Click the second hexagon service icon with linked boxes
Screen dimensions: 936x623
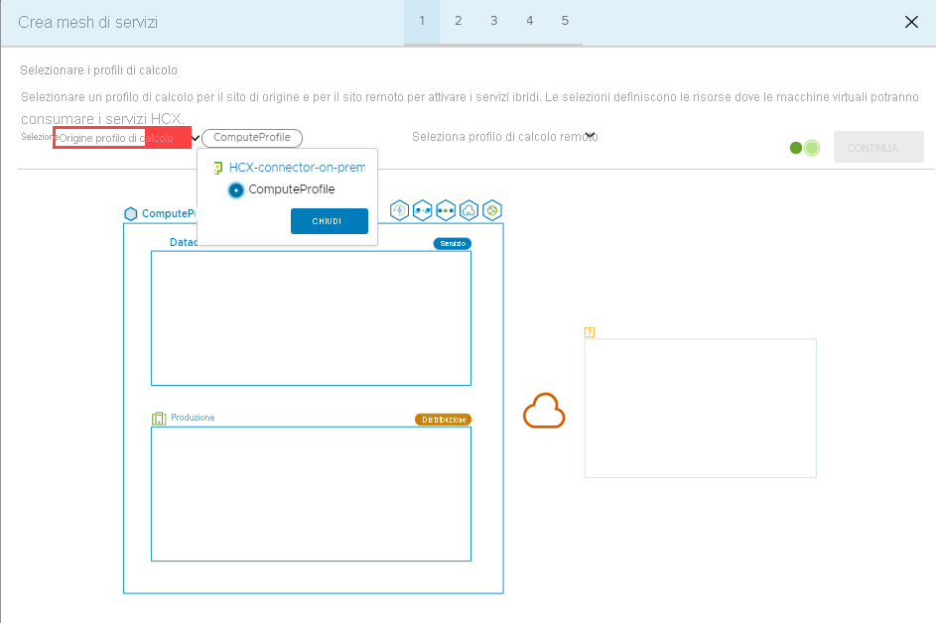(x=423, y=210)
